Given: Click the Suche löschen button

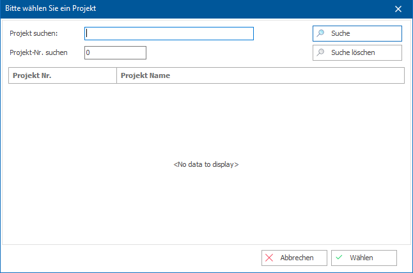Looking at the screenshot, I should [357, 52].
